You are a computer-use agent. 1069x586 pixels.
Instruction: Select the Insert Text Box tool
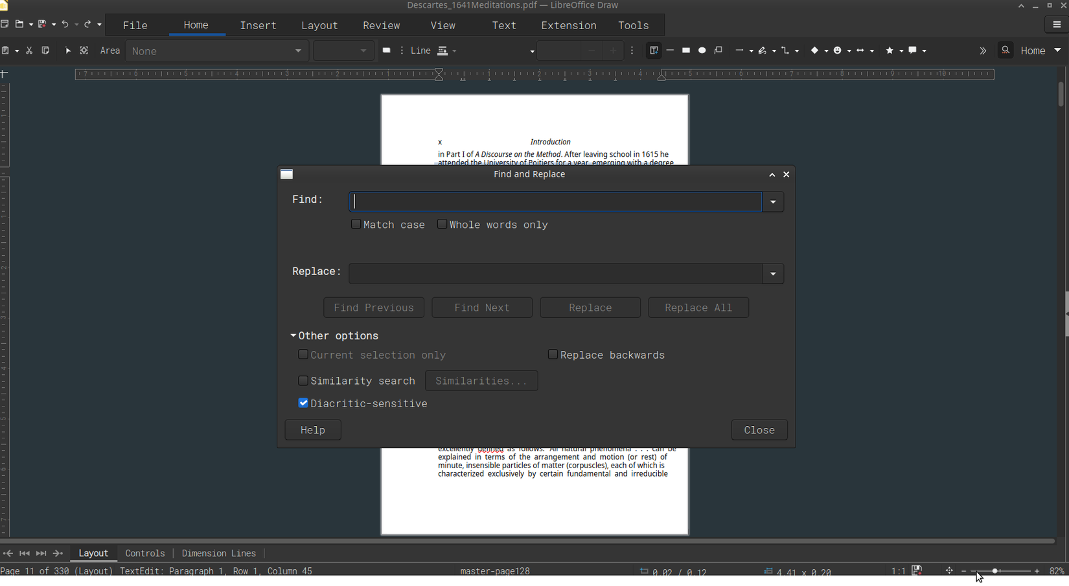pos(654,51)
